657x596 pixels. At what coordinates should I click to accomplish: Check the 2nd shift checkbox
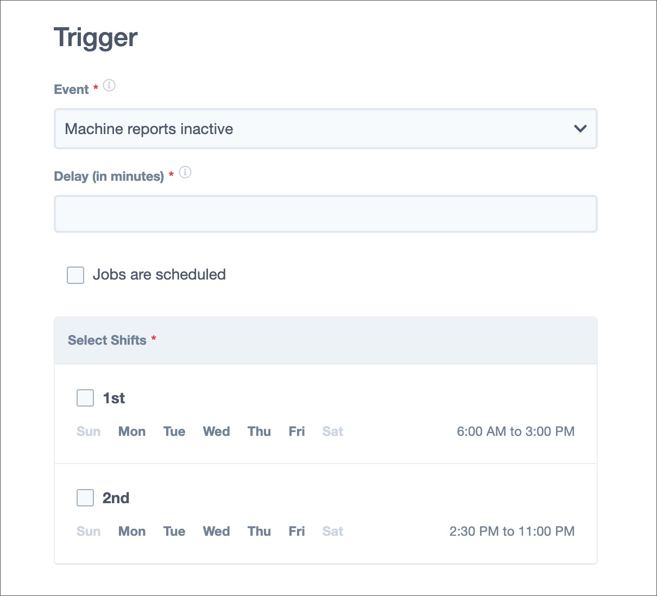coord(85,498)
